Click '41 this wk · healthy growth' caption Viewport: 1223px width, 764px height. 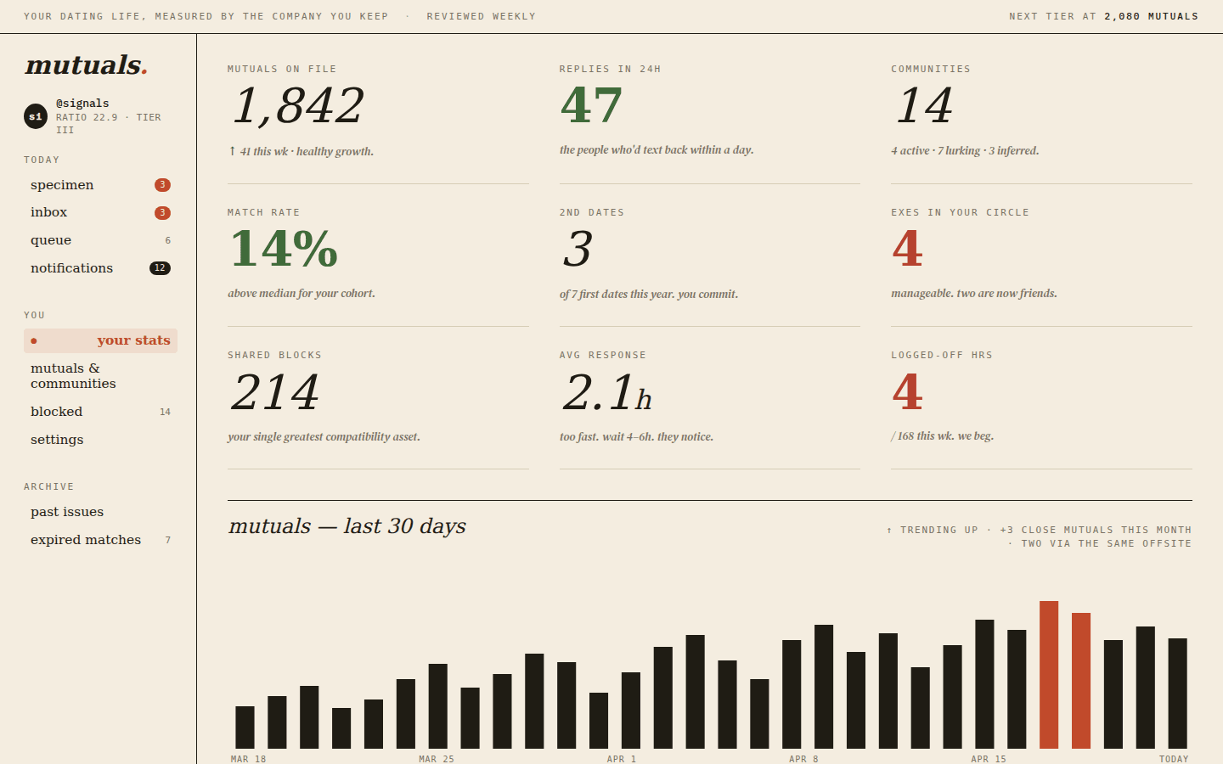301,151
